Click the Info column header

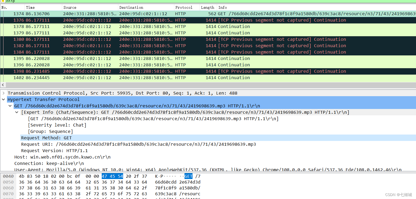(x=316, y=7)
